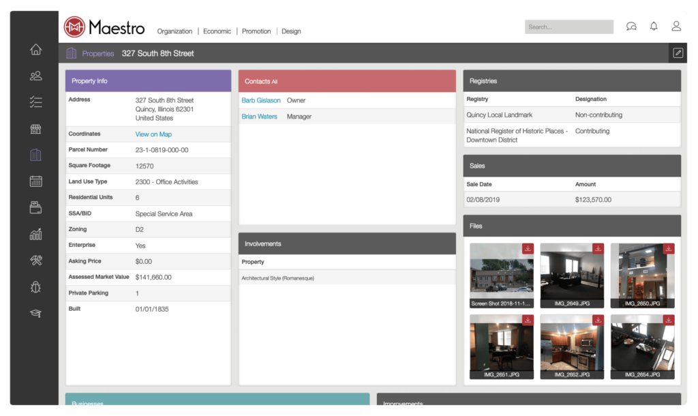
Task: Open the user profile icon top right
Action: (x=676, y=26)
